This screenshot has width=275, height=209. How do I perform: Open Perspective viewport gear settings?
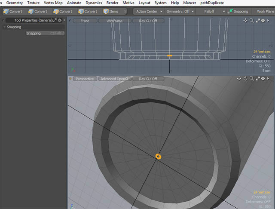(263, 78)
